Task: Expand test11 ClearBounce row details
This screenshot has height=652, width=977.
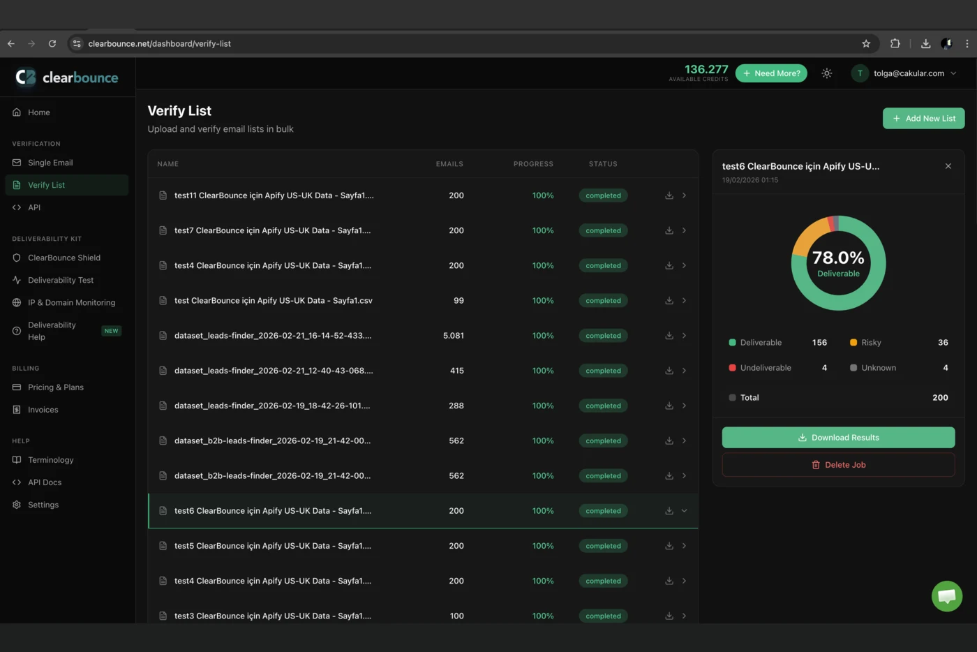Action: tap(685, 195)
